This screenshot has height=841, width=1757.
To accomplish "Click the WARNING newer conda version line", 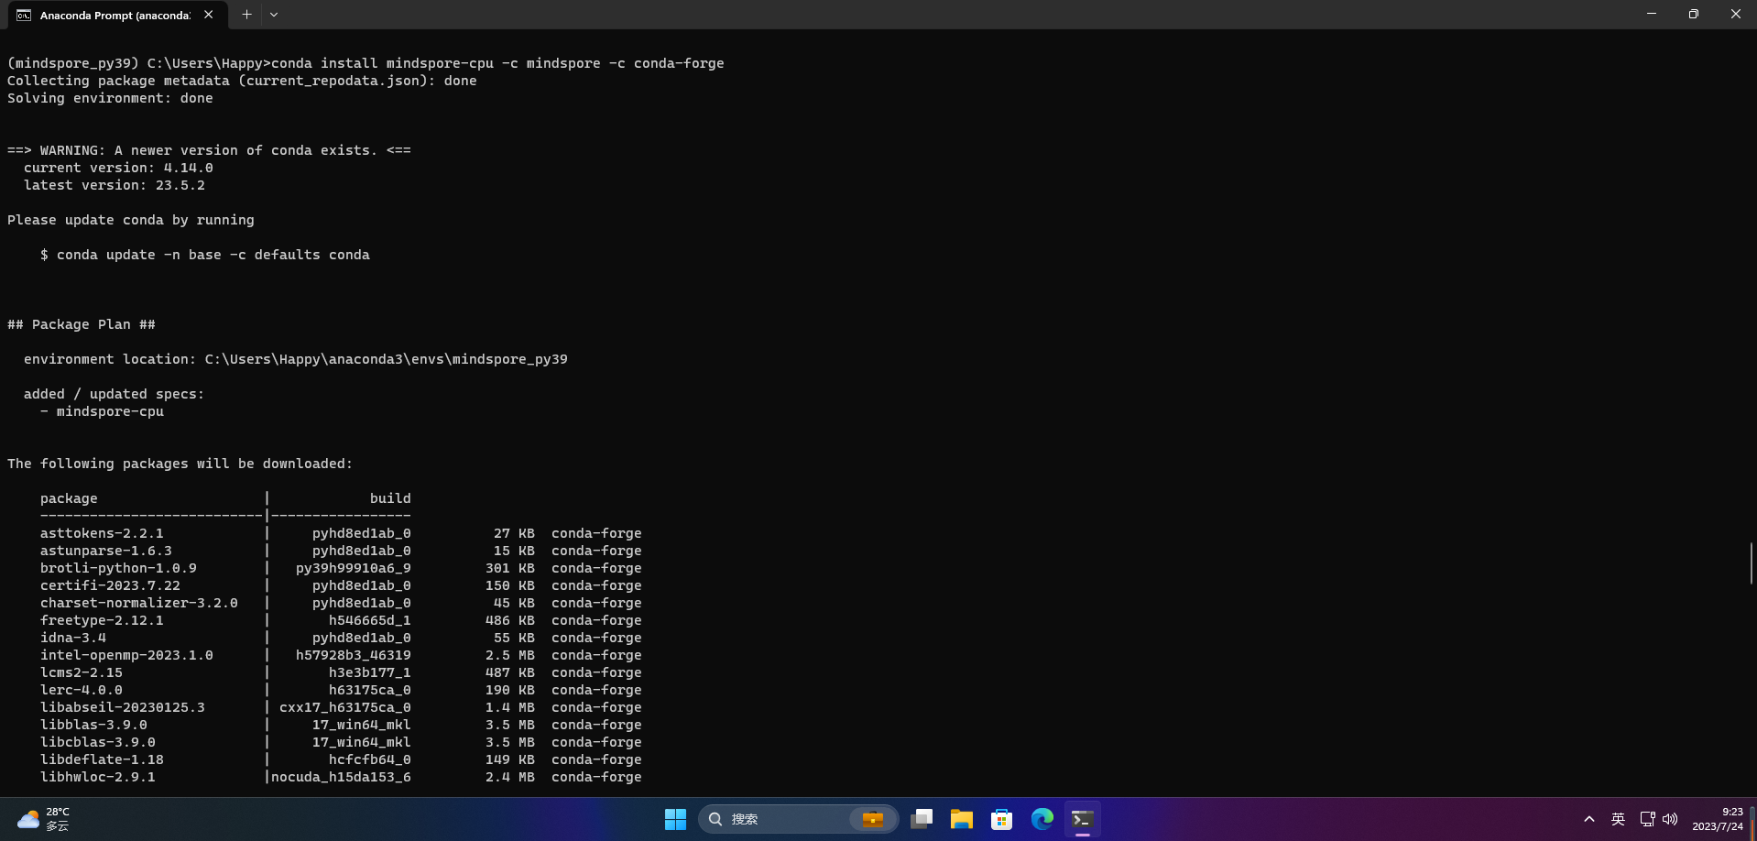I will click(x=209, y=150).
